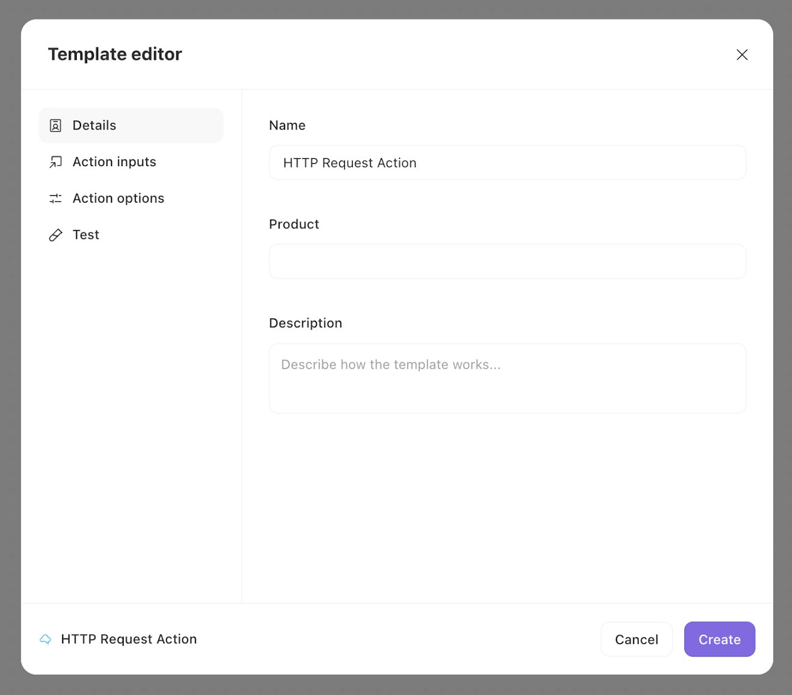The width and height of the screenshot is (792, 695).
Task: Click into the empty Product field
Action: tap(507, 262)
